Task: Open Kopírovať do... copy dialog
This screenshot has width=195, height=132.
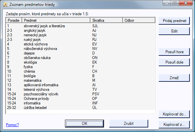Action: [174, 114]
